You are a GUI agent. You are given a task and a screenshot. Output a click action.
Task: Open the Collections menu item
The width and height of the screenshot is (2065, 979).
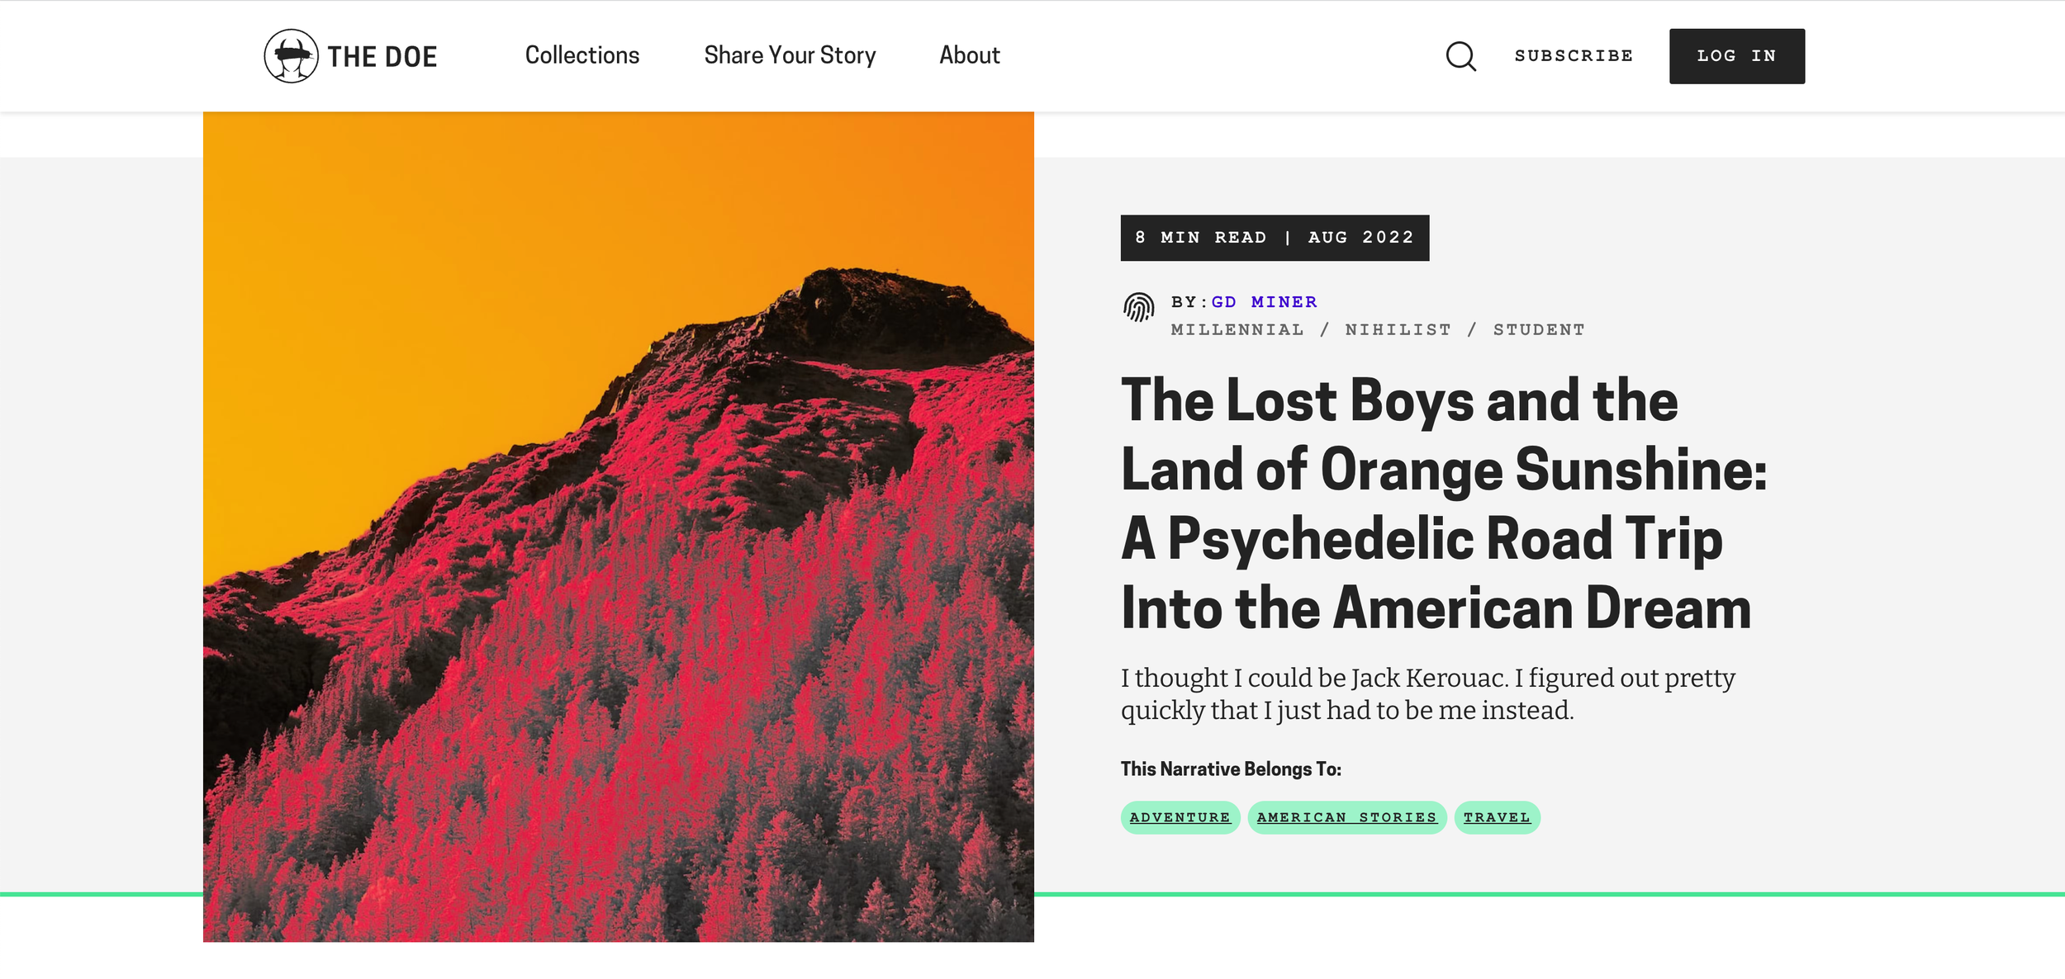(582, 55)
